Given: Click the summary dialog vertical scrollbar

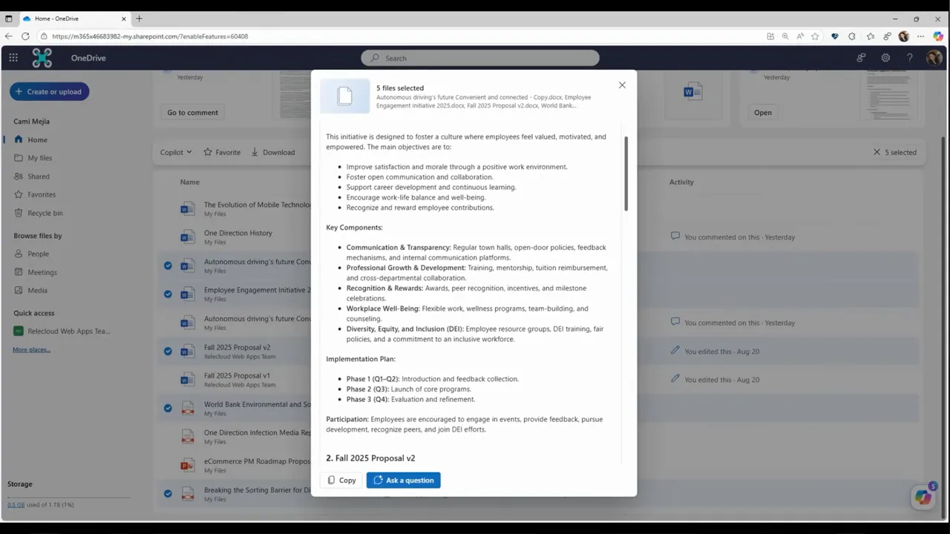Looking at the screenshot, I should click(626, 174).
